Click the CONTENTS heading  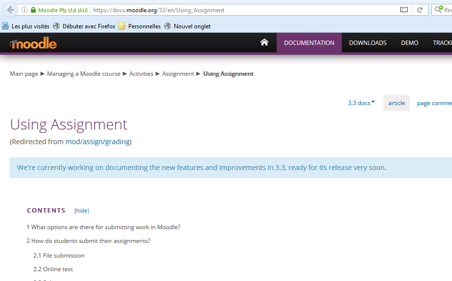pyautogui.click(x=46, y=211)
